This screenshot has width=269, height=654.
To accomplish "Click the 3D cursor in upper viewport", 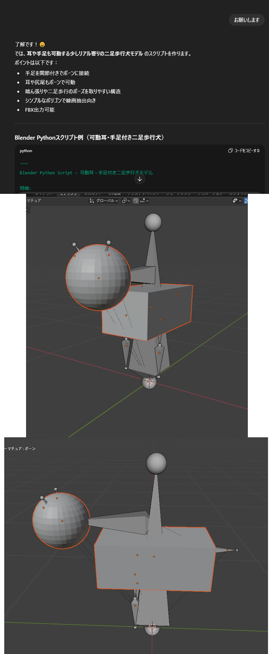I will (149, 381).
